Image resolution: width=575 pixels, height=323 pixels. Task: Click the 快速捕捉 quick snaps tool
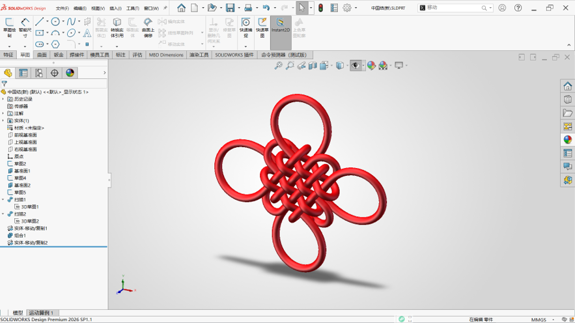(x=245, y=27)
